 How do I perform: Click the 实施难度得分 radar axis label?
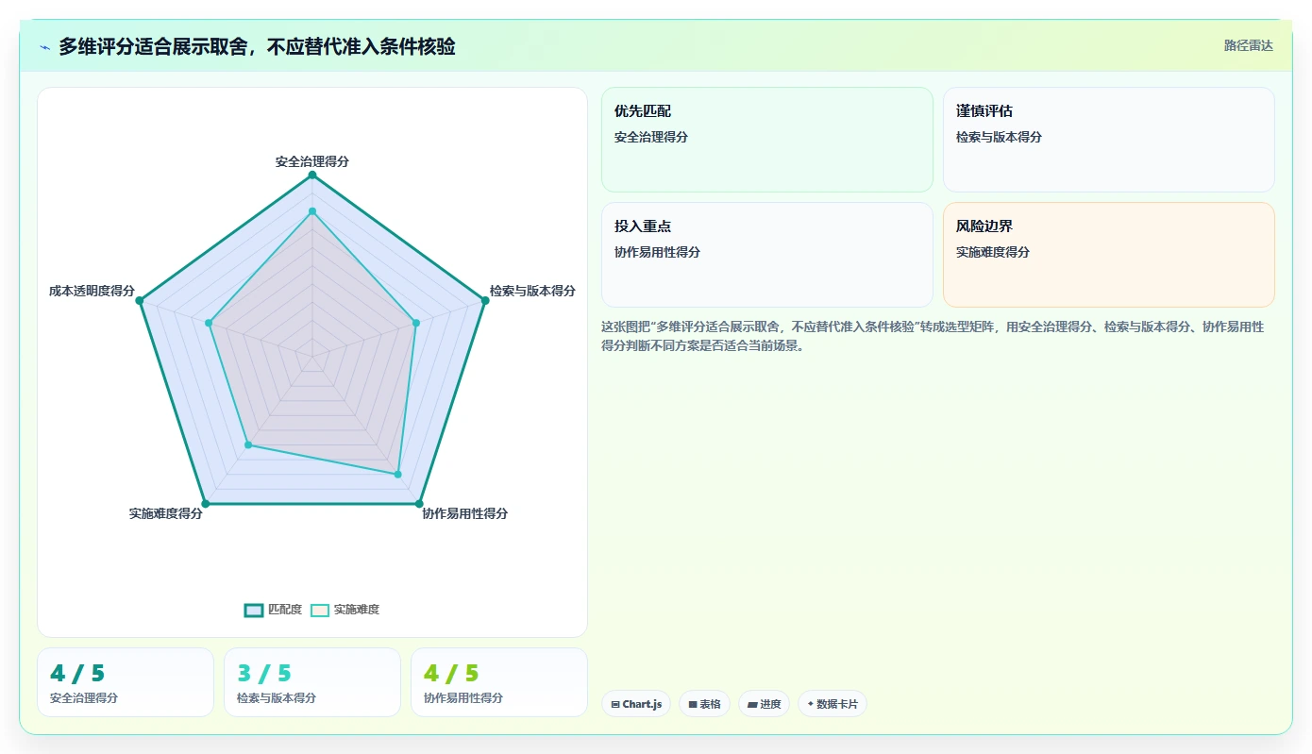tap(166, 513)
